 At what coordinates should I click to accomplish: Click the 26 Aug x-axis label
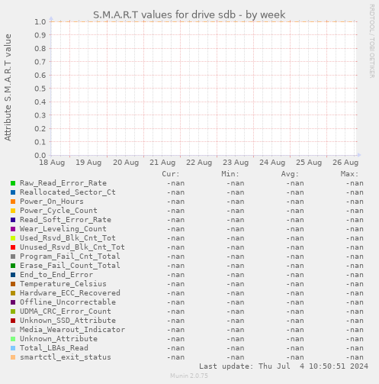[345, 163]
